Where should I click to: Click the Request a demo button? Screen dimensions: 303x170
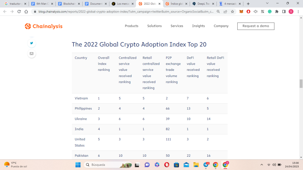(x=256, y=26)
